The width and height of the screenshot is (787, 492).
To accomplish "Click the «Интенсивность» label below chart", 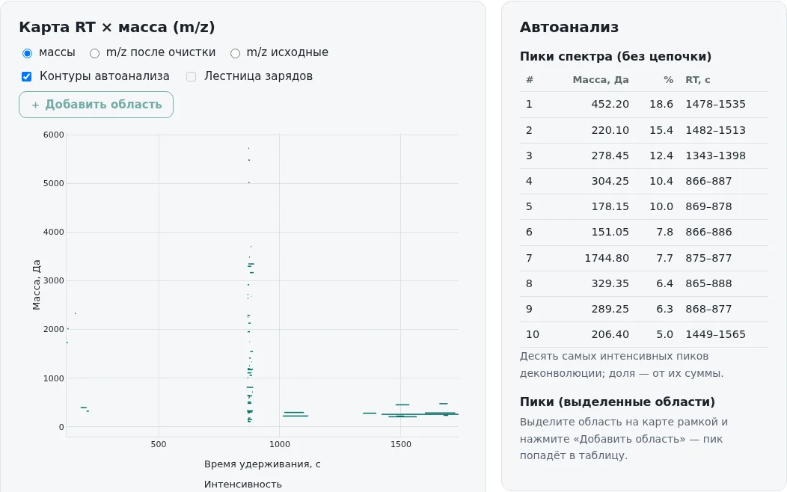I will (x=243, y=485).
